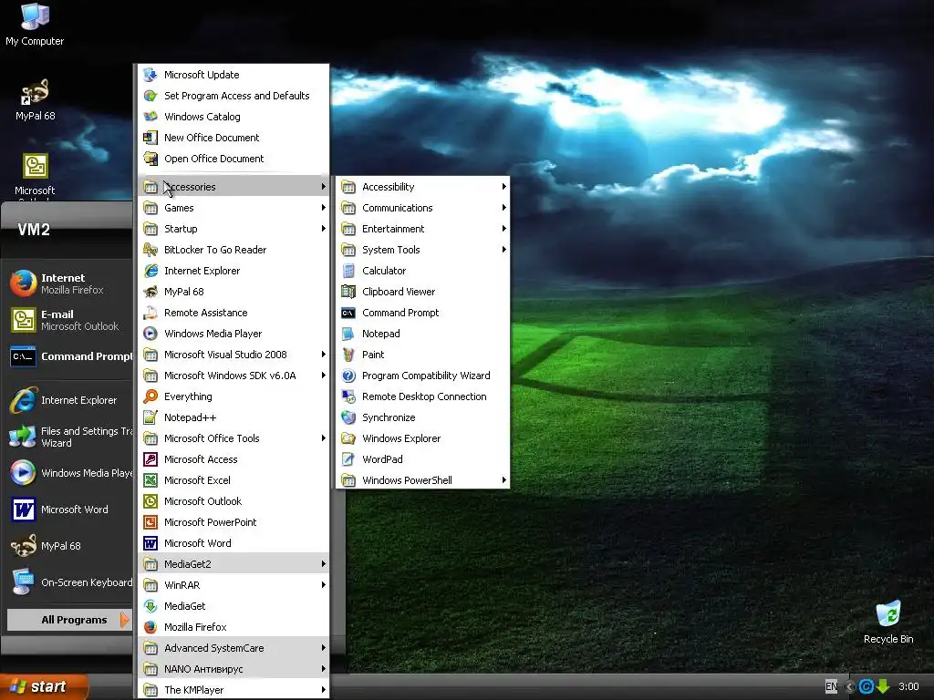Screen dimensions: 934x700
Task: Click Windows Catalog icon
Action: (x=150, y=117)
